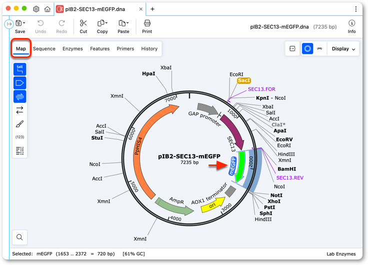Select the green mEGFP arrow feature
The width and height of the screenshot is (368, 265).
(x=240, y=166)
